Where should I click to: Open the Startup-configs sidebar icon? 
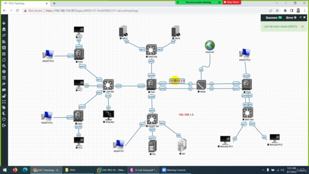coord(4,42)
